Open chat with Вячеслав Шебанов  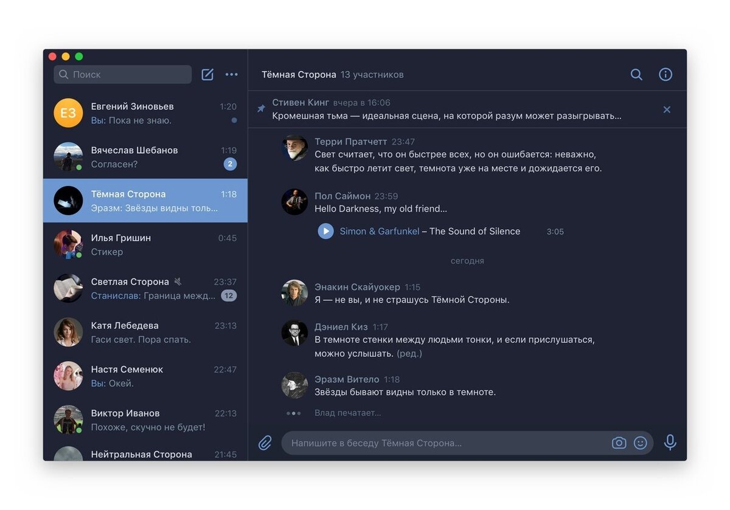click(145, 157)
